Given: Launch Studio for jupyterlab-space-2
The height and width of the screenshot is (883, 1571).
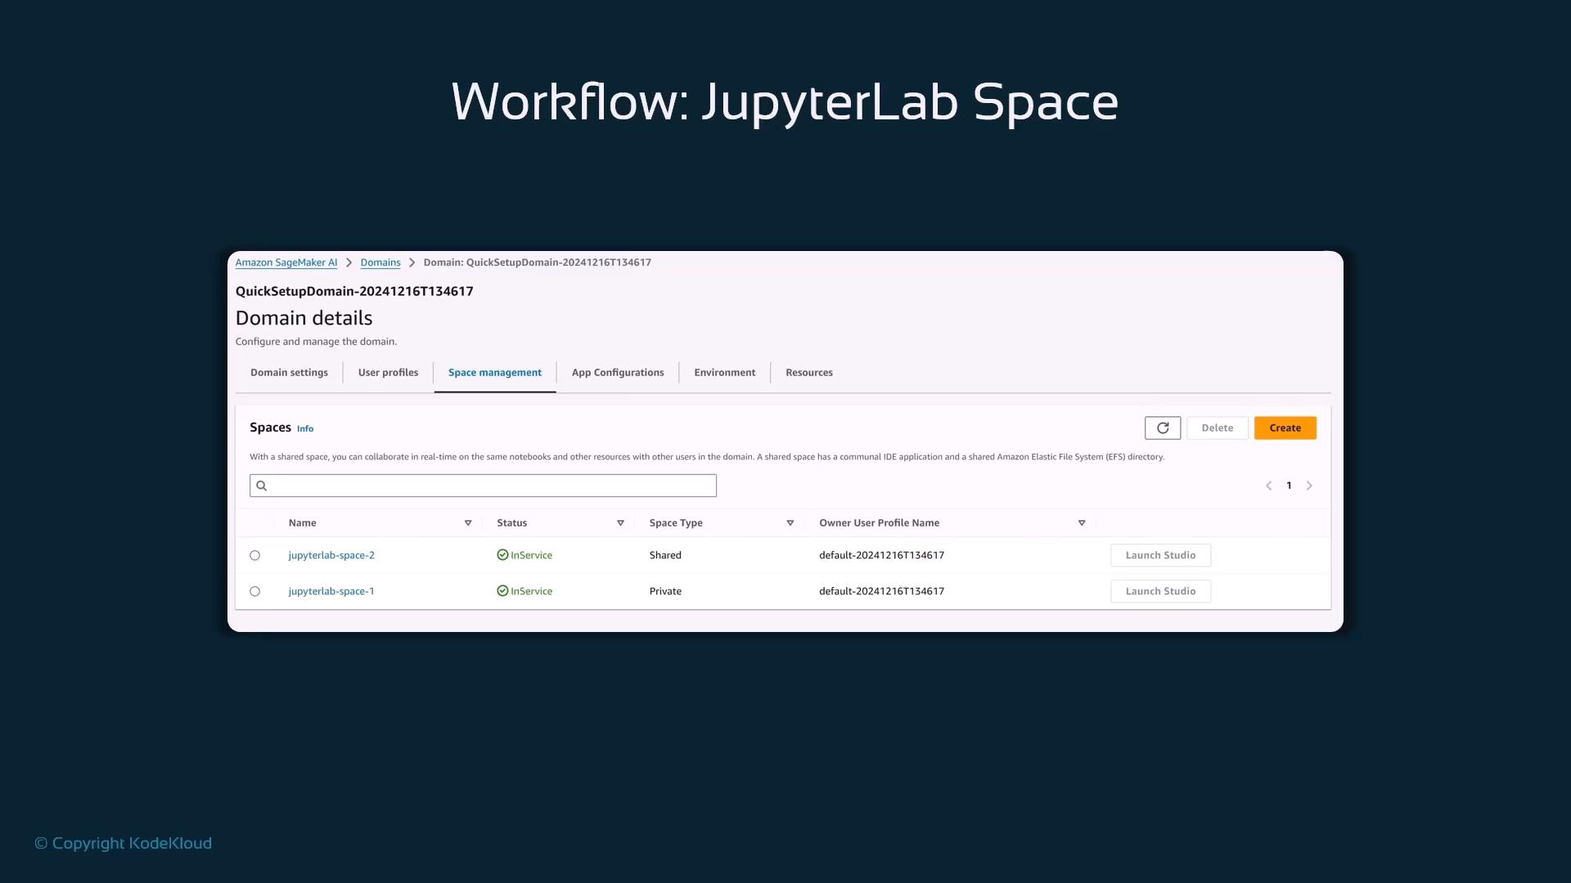Looking at the screenshot, I should 1160,555.
